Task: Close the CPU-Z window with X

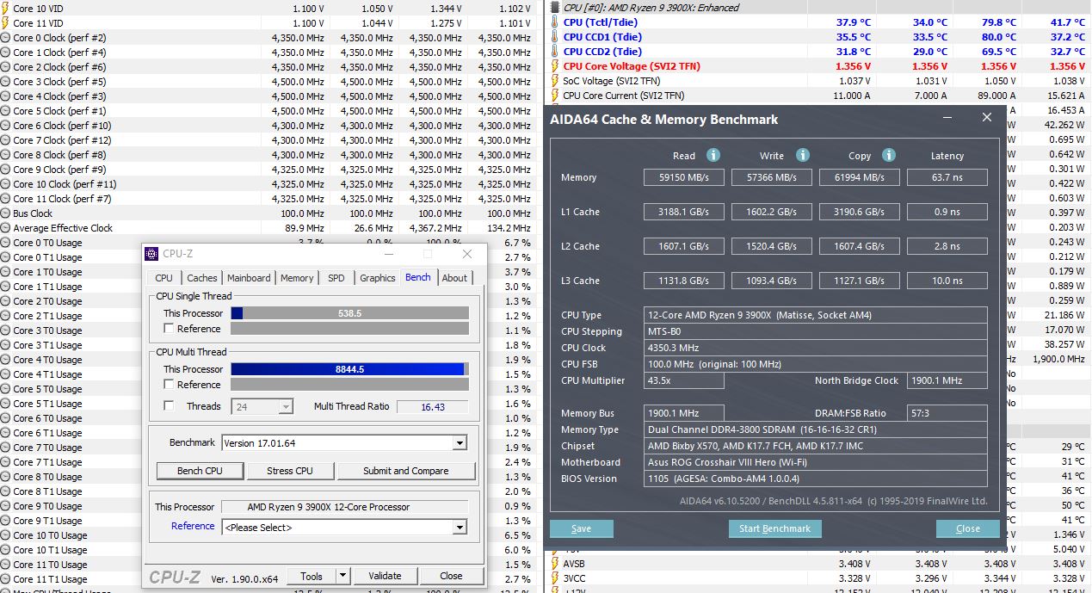Action: 467,254
